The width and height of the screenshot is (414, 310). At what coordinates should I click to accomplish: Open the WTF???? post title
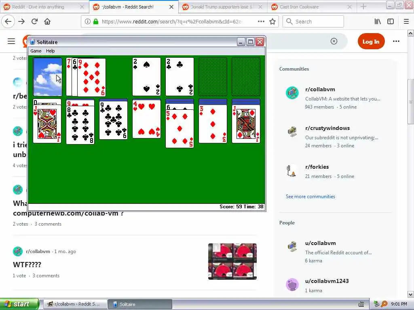pos(27,264)
